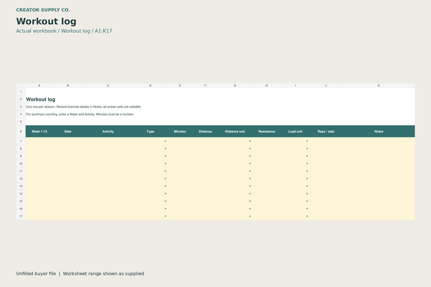Click the 'Distance' column heading
The height and width of the screenshot is (287, 431).
[205, 132]
